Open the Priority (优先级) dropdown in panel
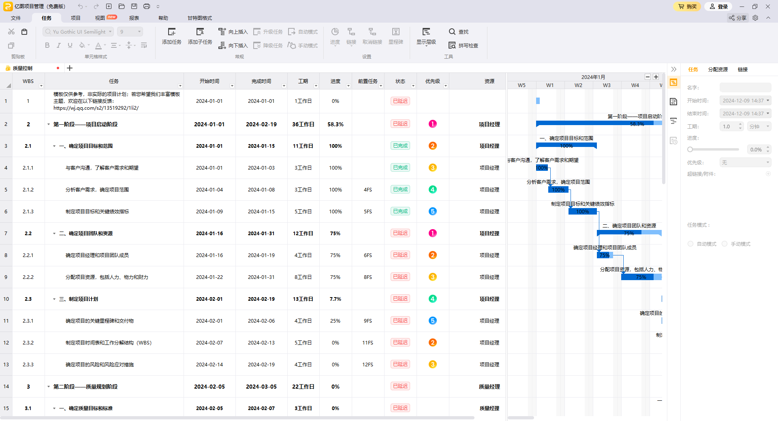The image size is (778, 421). (x=745, y=162)
